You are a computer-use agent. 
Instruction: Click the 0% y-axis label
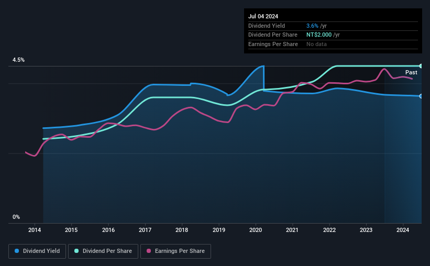(x=16, y=217)
